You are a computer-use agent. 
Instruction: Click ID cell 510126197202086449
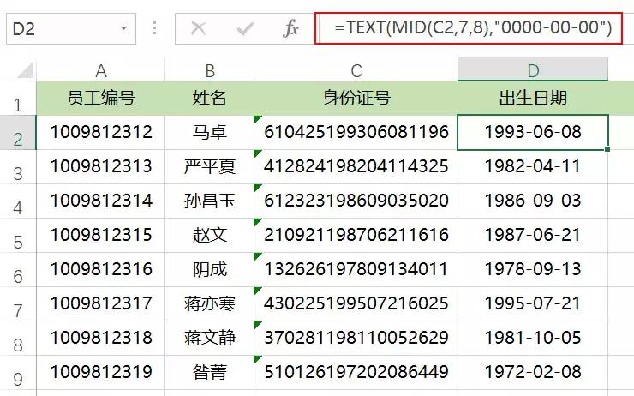coord(356,373)
